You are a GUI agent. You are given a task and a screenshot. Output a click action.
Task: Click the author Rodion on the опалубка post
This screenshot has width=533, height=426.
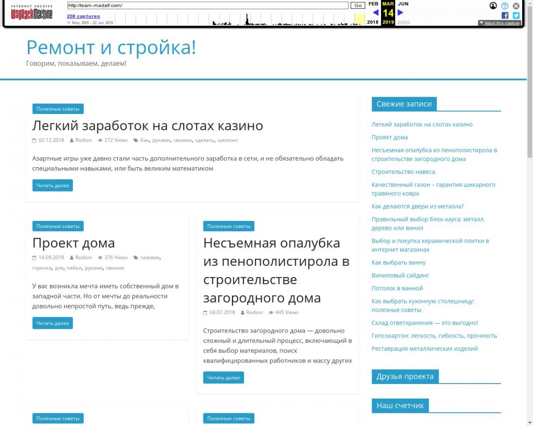click(x=255, y=312)
